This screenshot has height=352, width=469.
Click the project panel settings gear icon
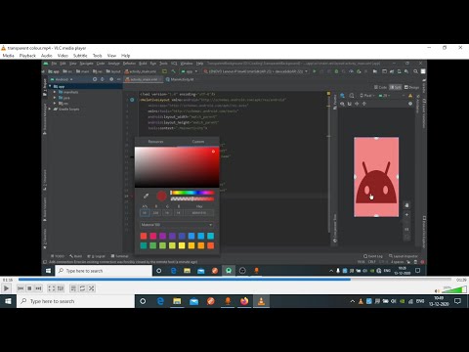(x=111, y=79)
